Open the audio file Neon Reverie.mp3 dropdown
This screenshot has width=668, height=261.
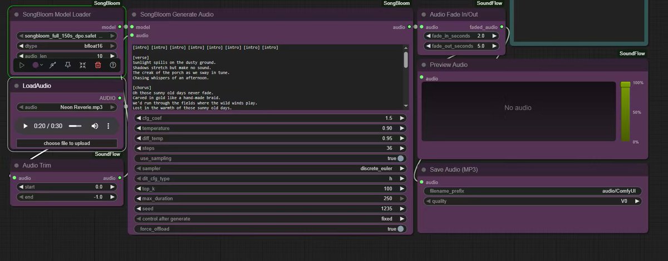(67, 107)
